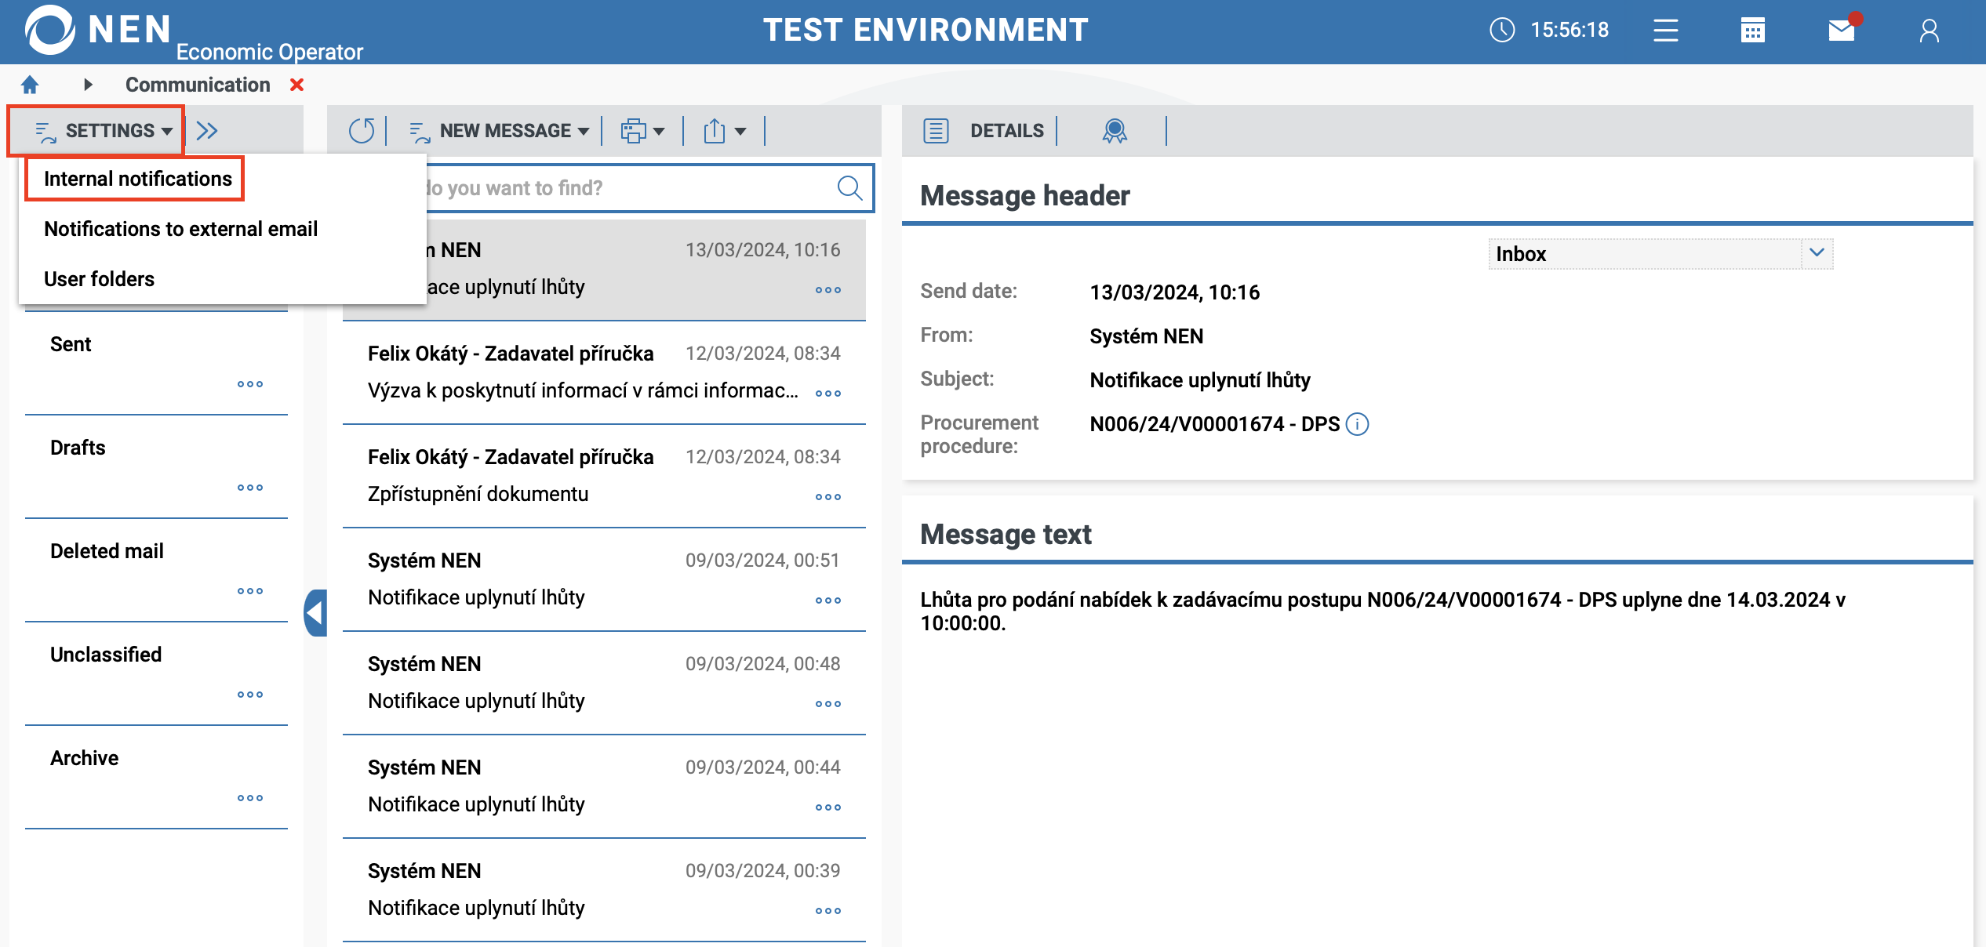Click the search magnifier icon
This screenshot has height=947, width=1986.
(849, 188)
